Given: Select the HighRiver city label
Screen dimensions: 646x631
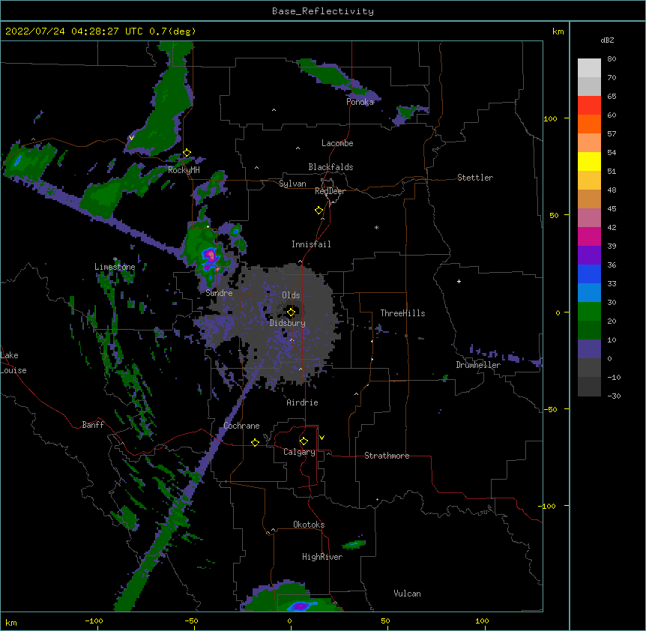Looking at the screenshot, I should [x=322, y=557].
